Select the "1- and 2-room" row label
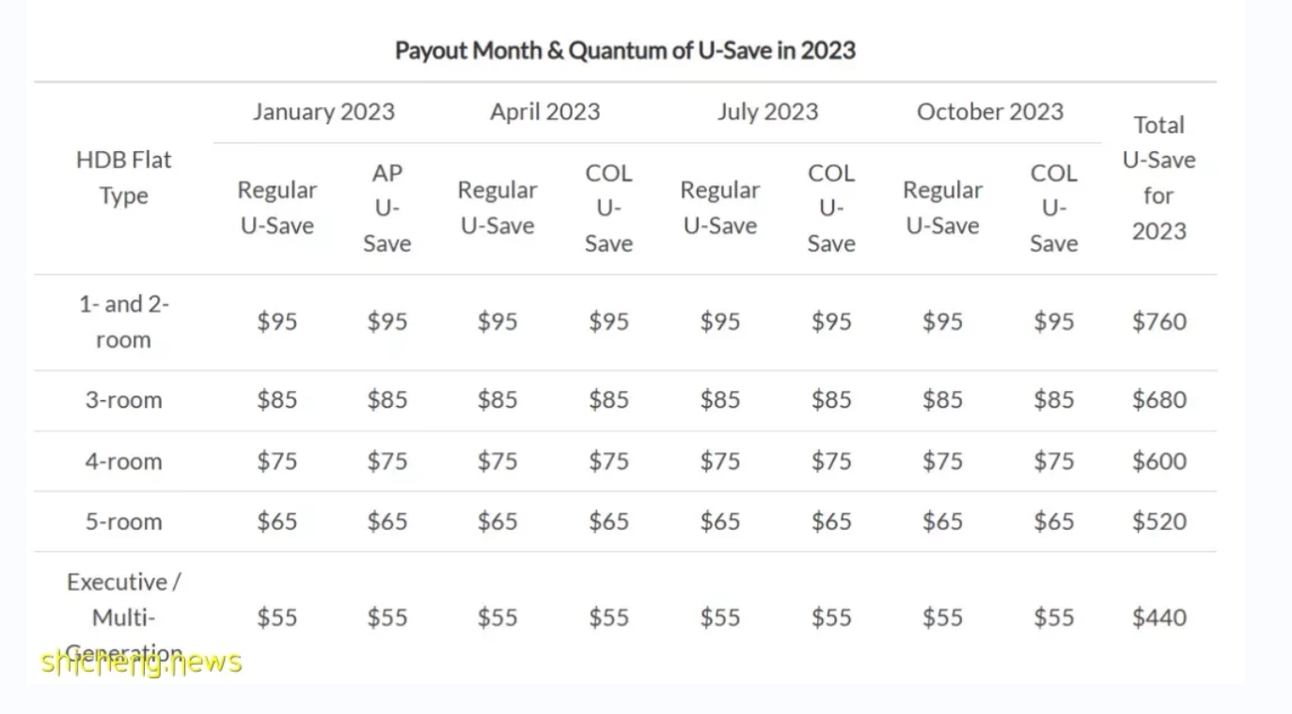1292x714 pixels. pos(124,321)
